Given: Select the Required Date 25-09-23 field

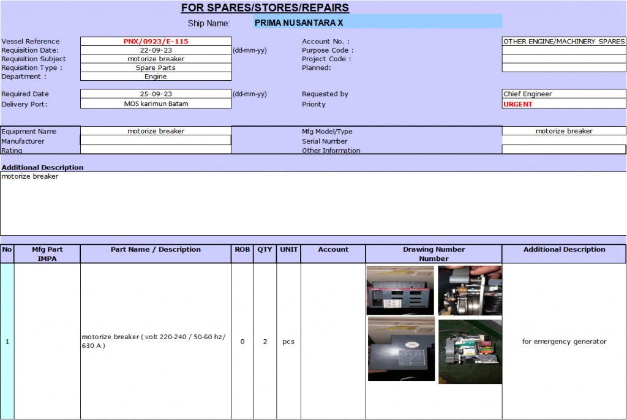Looking at the screenshot, I should pyautogui.click(x=156, y=94).
